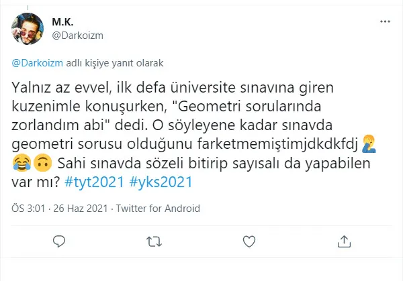The height and width of the screenshot is (281, 403).
Task: Open the M.K. display name profile link
Action: coord(61,21)
